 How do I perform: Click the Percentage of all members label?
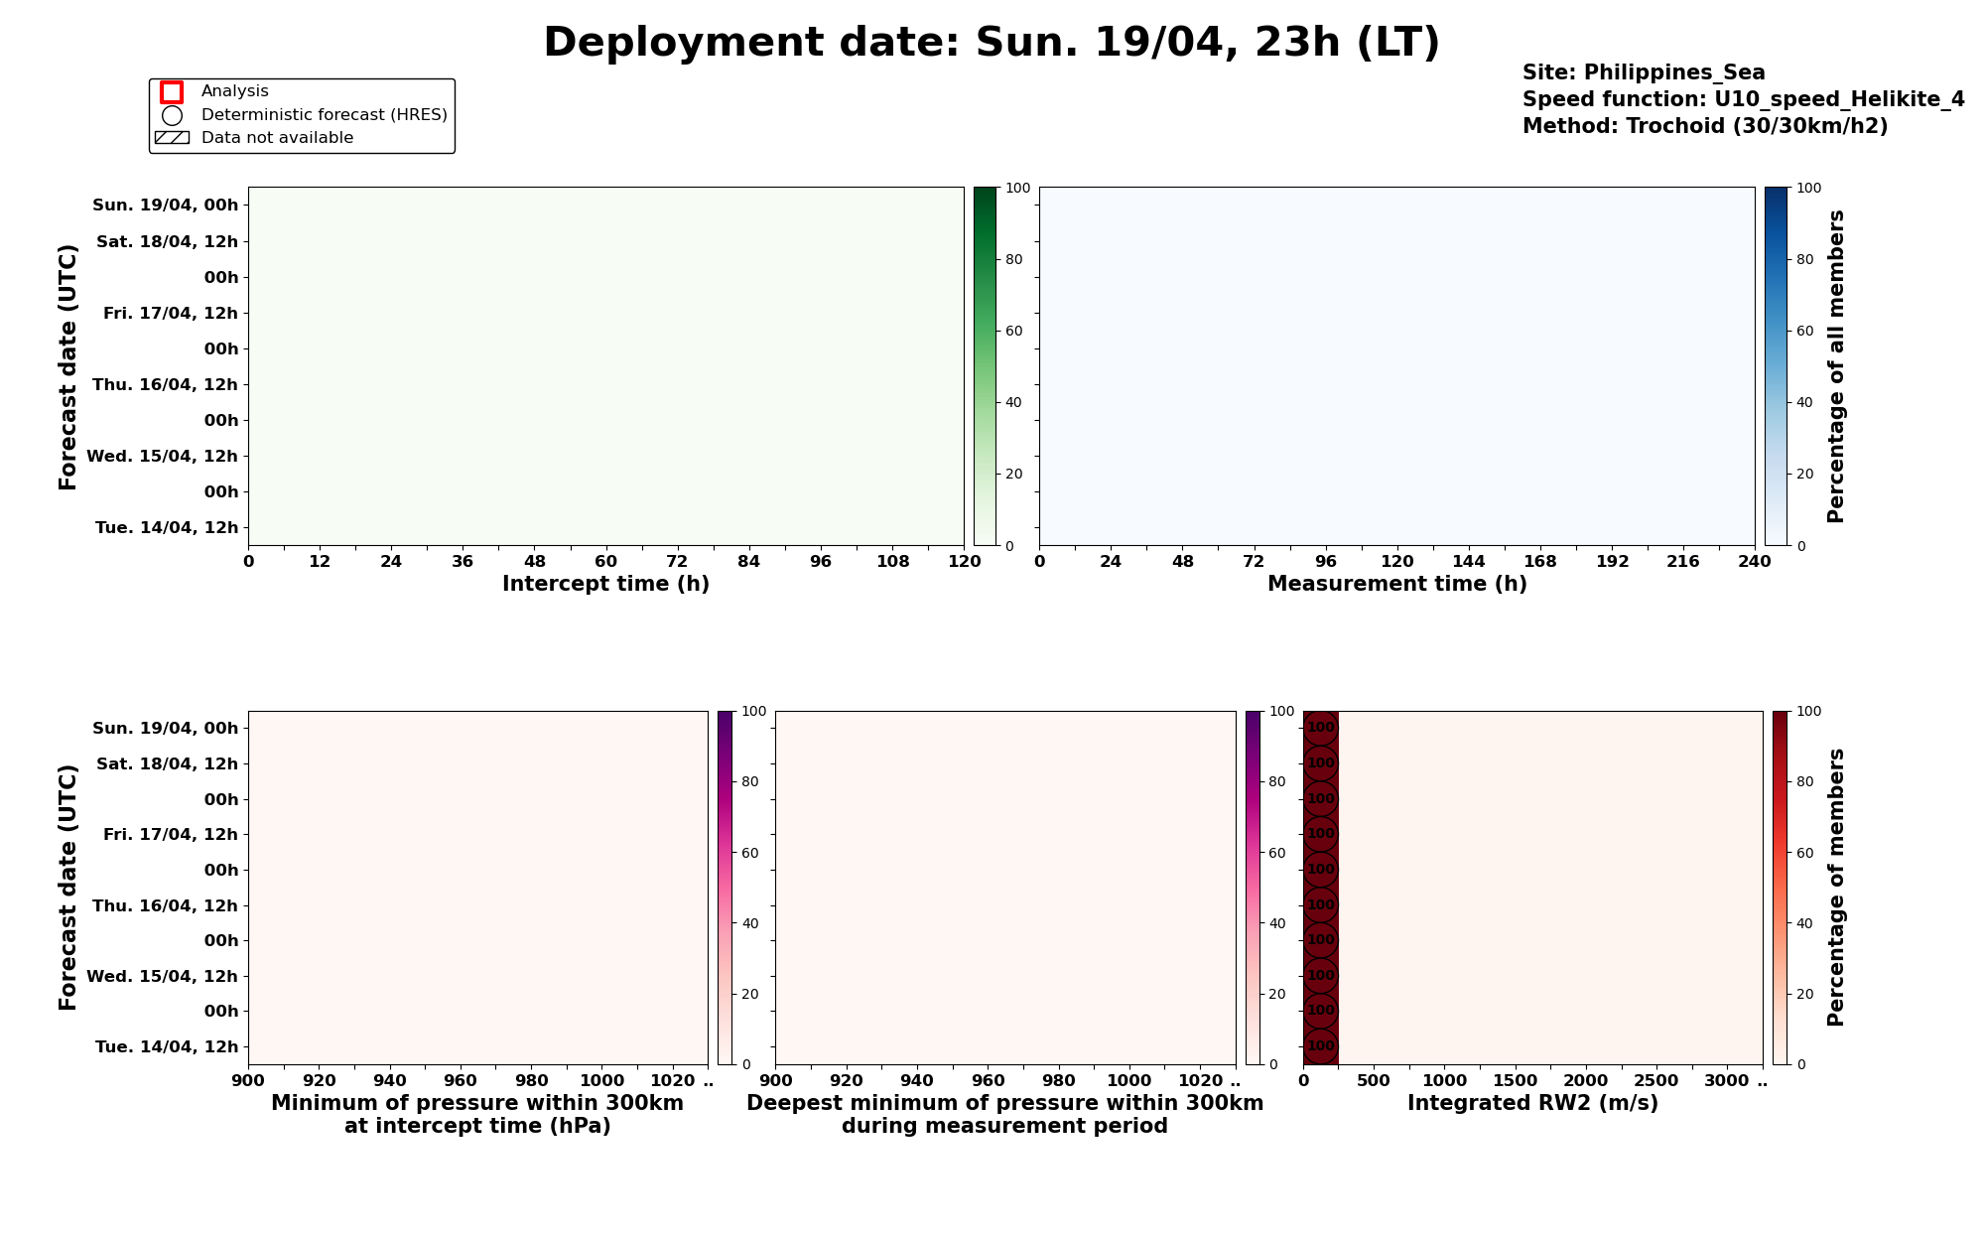pos(1836,366)
